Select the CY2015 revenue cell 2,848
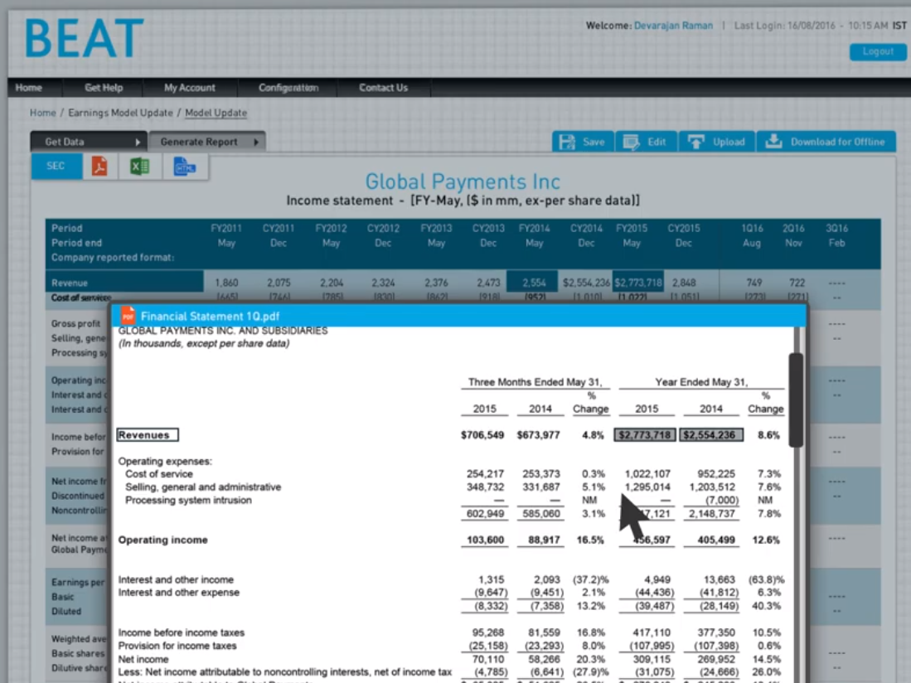 point(684,283)
